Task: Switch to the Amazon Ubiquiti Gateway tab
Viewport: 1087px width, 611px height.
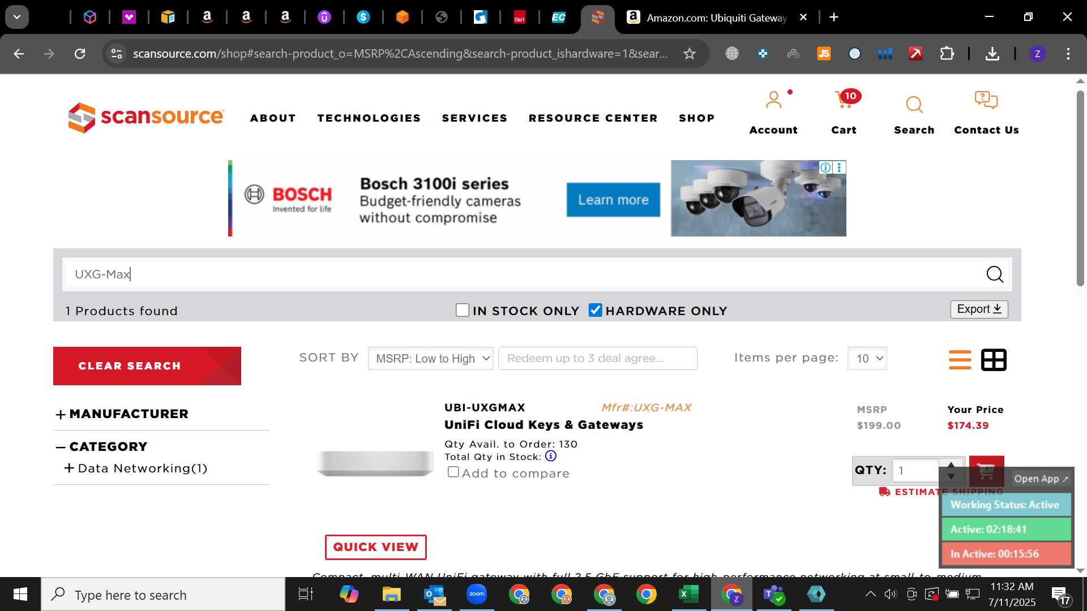Action: pyautogui.click(x=716, y=18)
